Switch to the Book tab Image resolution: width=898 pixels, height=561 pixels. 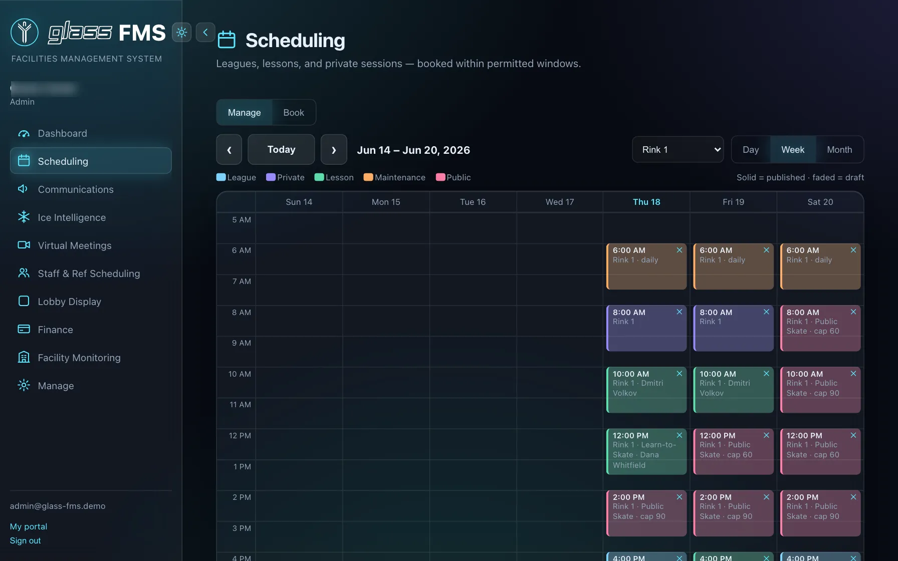(294, 112)
